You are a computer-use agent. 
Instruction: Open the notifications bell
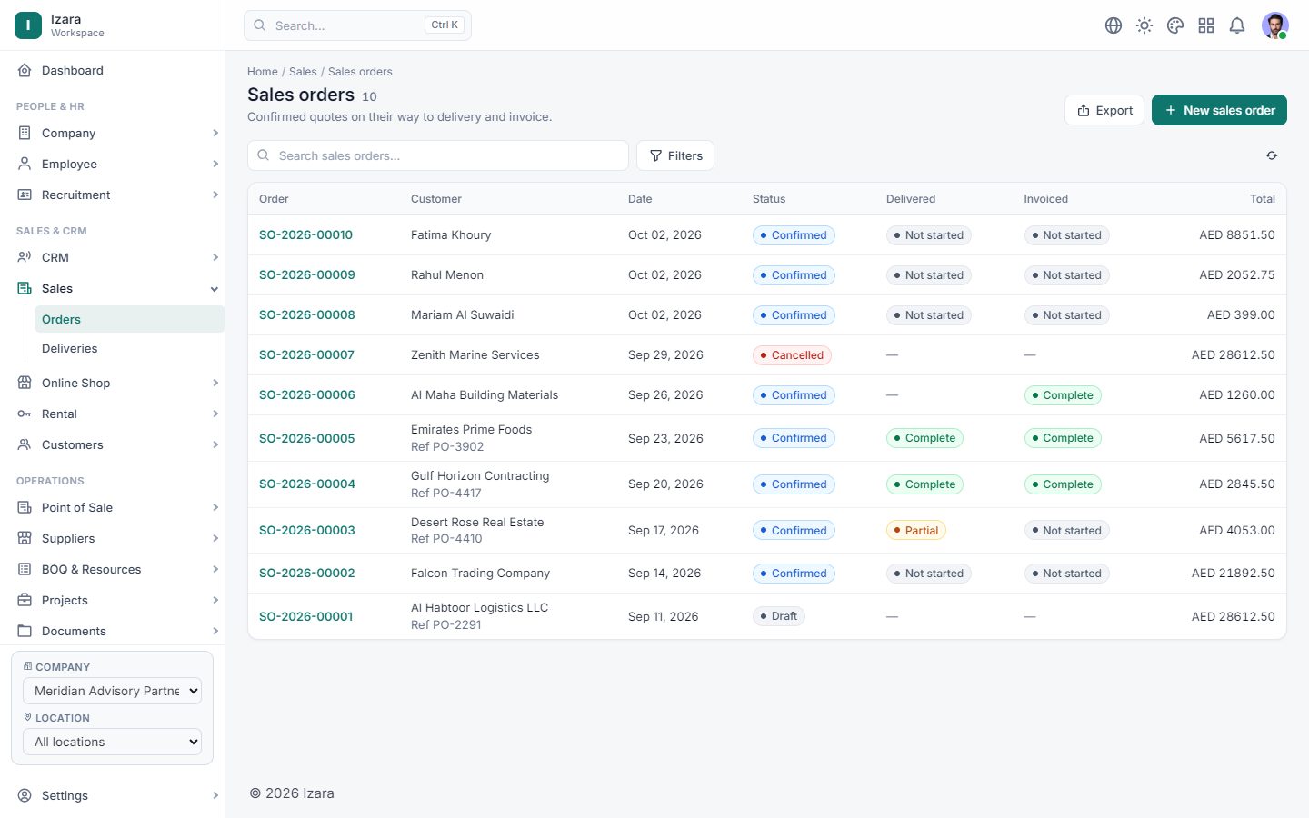[1237, 25]
